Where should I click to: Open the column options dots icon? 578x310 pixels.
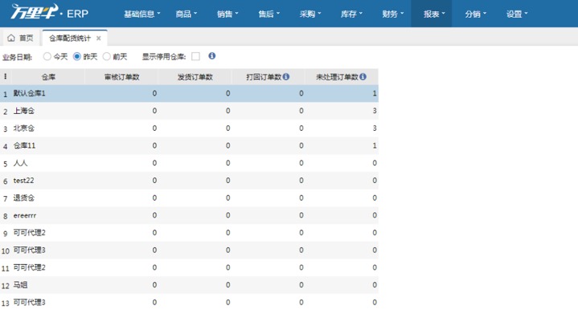5,76
